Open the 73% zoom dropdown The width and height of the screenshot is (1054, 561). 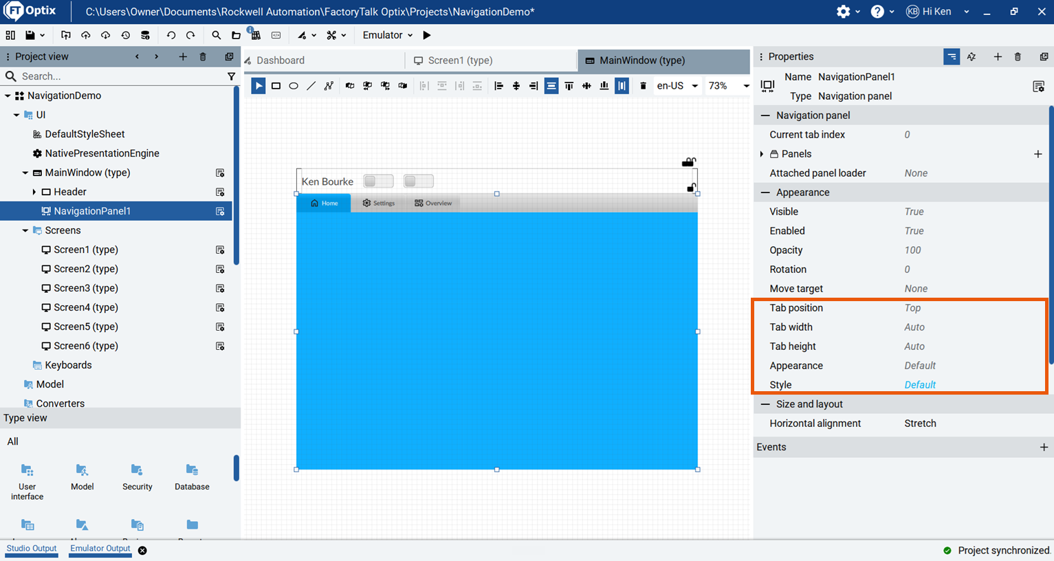[x=729, y=86]
